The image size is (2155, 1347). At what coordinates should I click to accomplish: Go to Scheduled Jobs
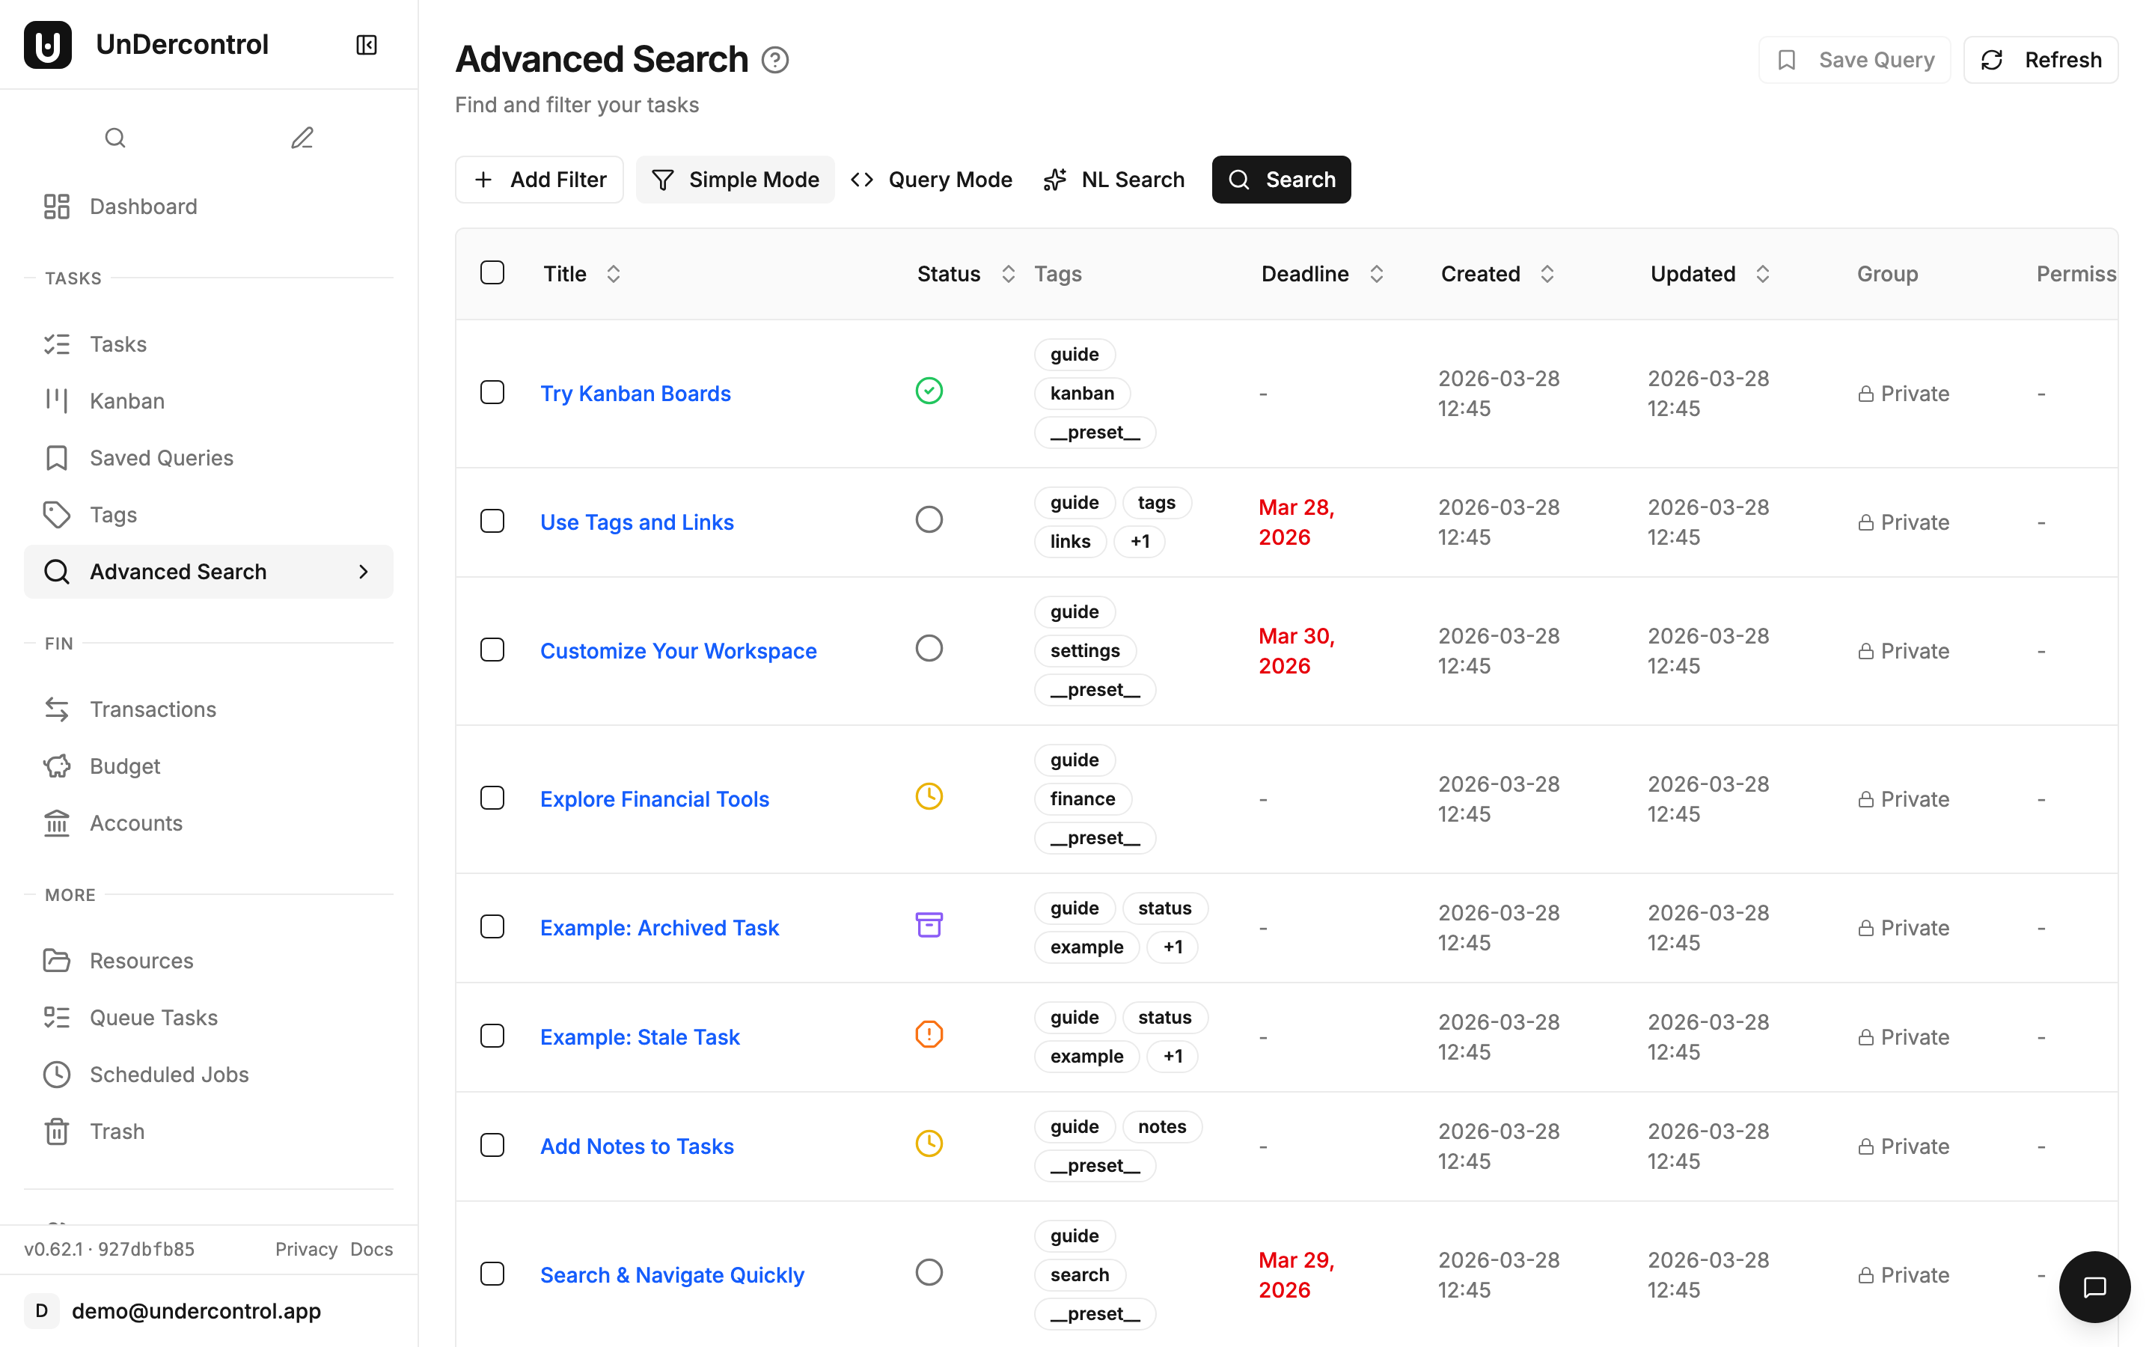168,1074
